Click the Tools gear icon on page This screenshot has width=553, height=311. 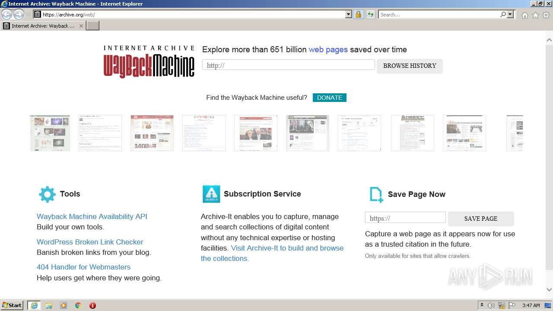(x=47, y=194)
